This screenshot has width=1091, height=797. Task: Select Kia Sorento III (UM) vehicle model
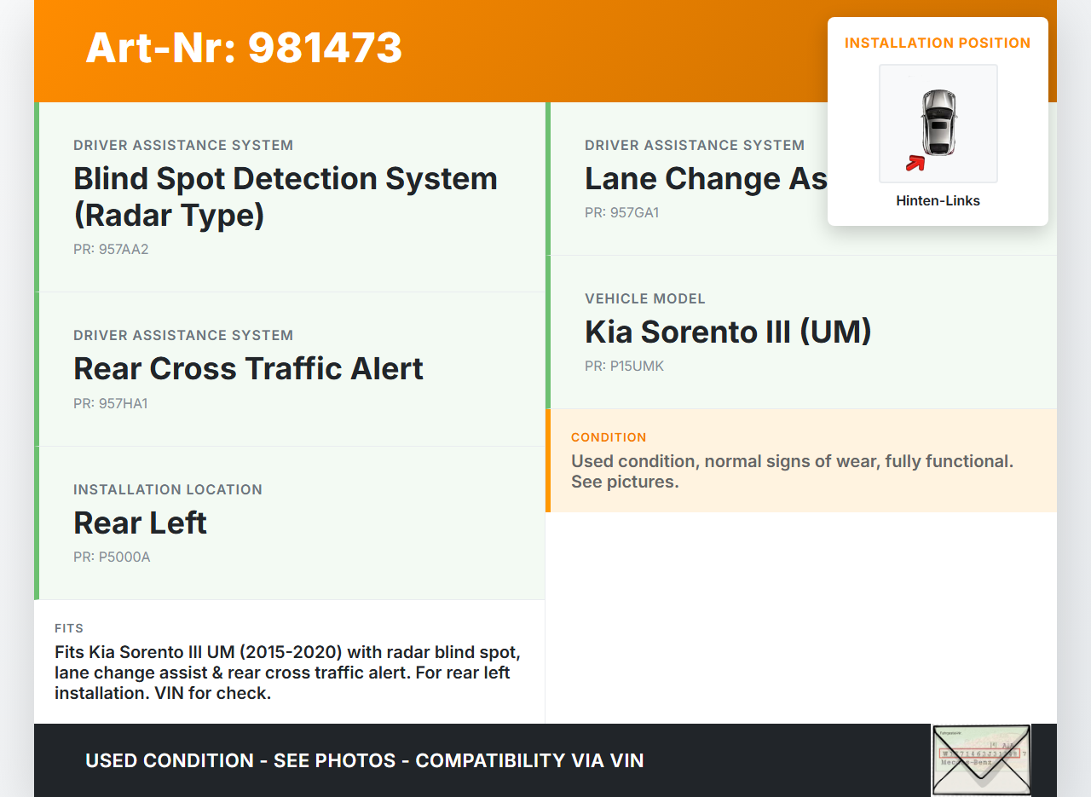728,332
